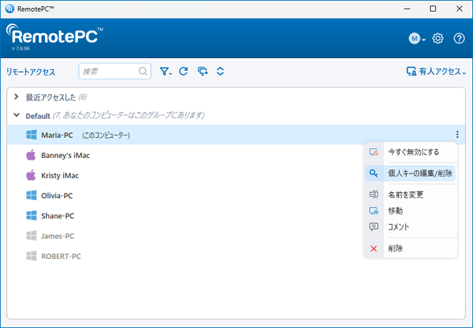473x328 pixels.
Task: Choose 個人キーの編集/削除 menu item
Action: pyautogui.click(x=411, y=174)
